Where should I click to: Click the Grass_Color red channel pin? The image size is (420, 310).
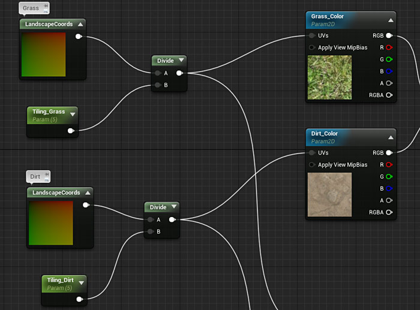[x=389, y=47]
